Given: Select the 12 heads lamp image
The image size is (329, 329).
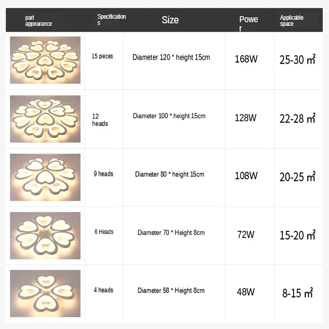Looking at the screenshot, I should tap(45, 119).
